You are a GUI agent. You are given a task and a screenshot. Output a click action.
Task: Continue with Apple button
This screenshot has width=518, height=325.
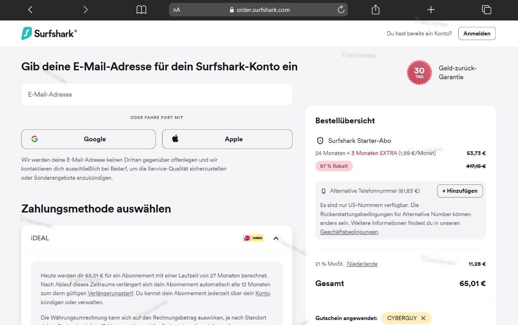click(x=227, y=139)
